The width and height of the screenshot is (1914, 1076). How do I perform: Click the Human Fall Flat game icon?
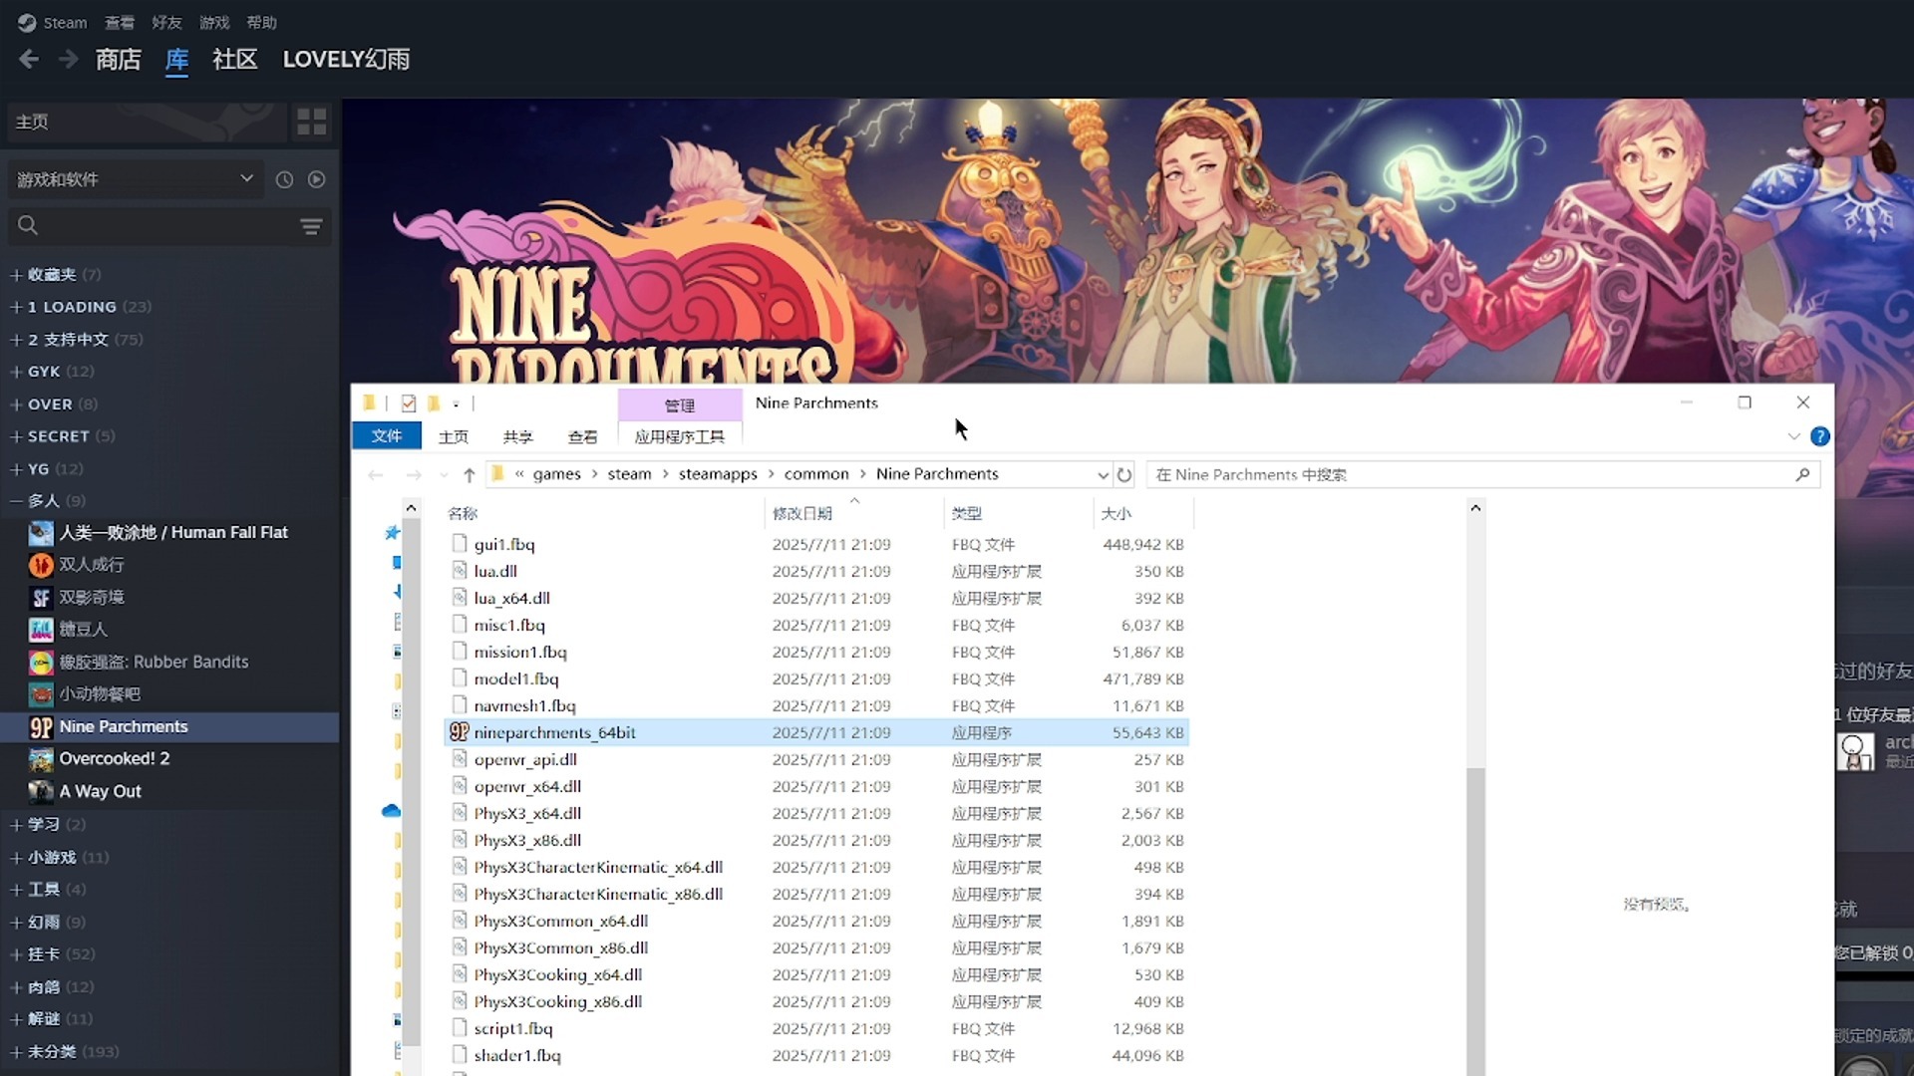coord(41,533)
